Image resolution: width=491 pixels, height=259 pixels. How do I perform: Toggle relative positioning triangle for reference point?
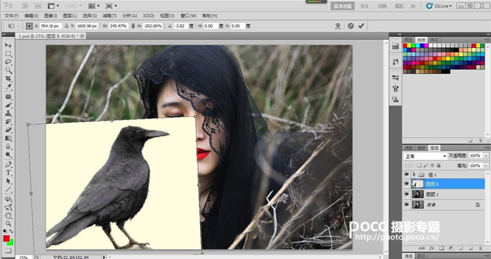(66, 26)
